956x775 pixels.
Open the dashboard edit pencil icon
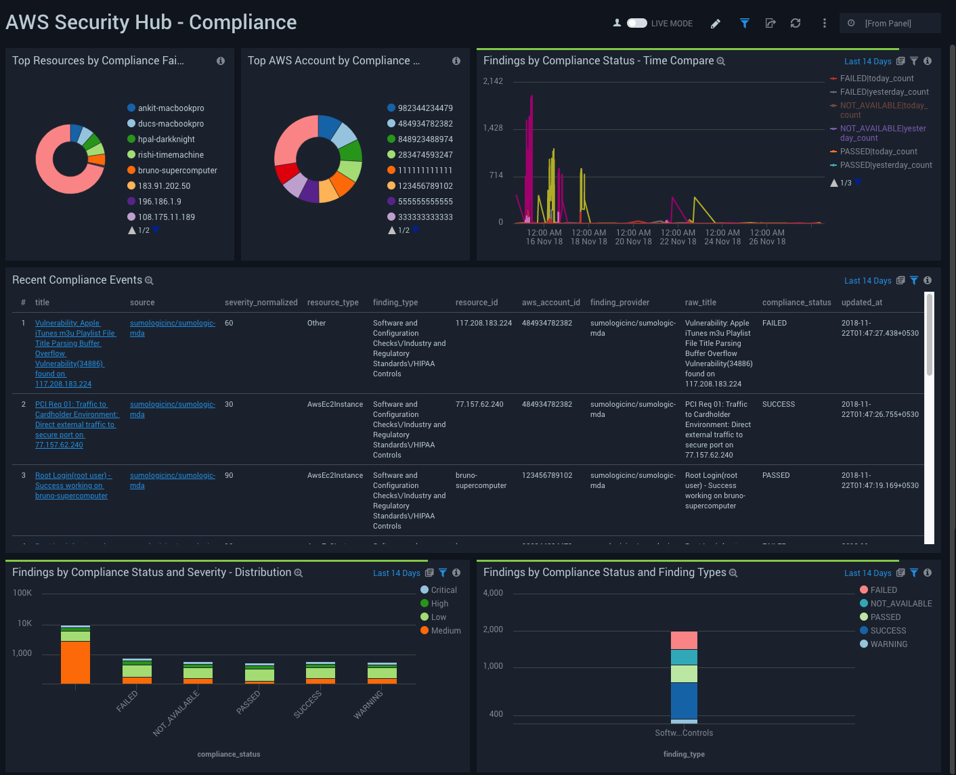716,23
